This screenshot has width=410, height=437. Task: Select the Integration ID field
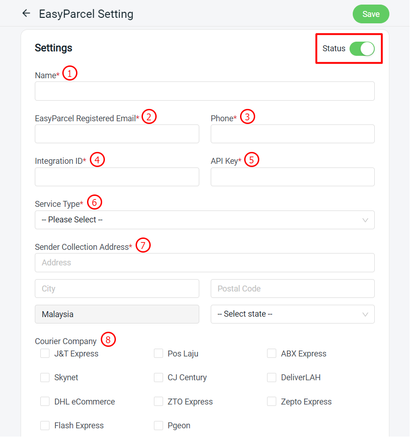pos(117,177)
